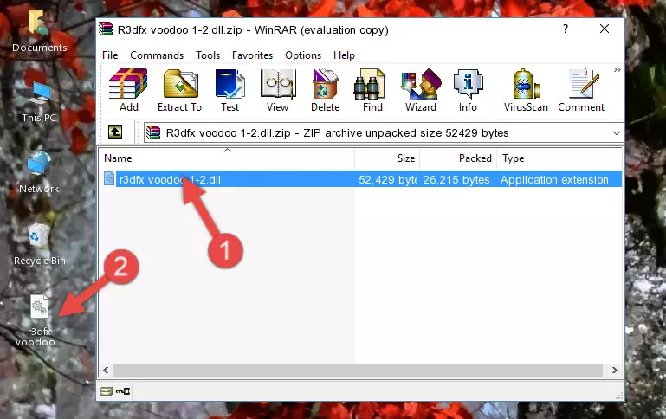This screenshot has width=666, height=419.
Task: Open the Comment tool
Action: coord(581,90)
